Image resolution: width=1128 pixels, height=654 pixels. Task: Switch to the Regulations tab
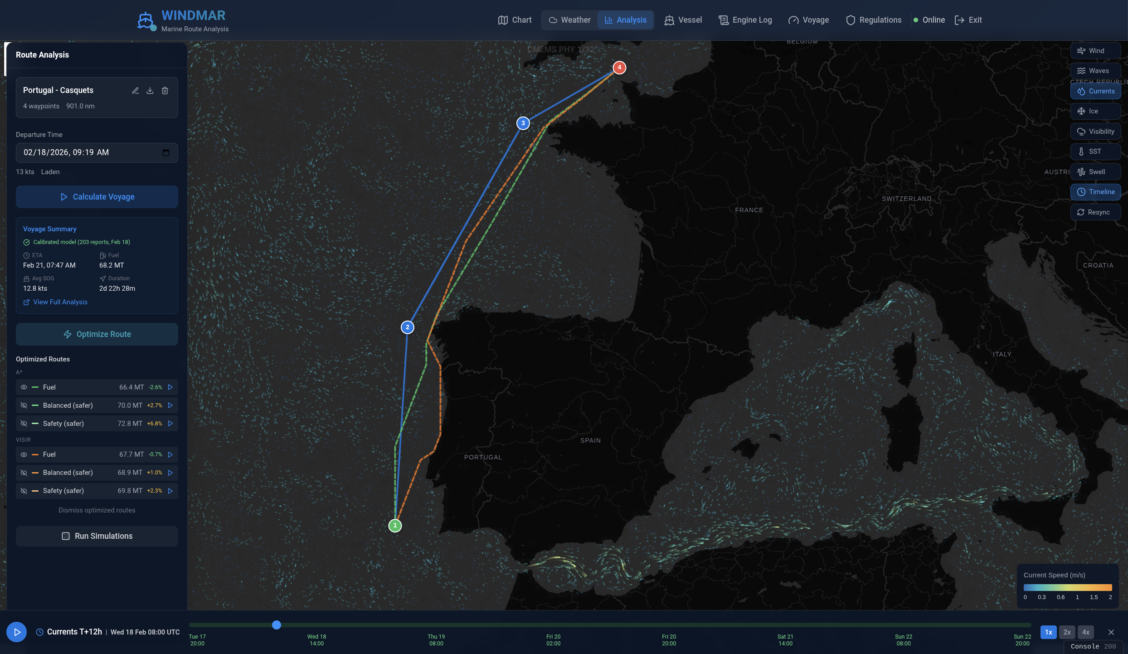tap(874, 20)
